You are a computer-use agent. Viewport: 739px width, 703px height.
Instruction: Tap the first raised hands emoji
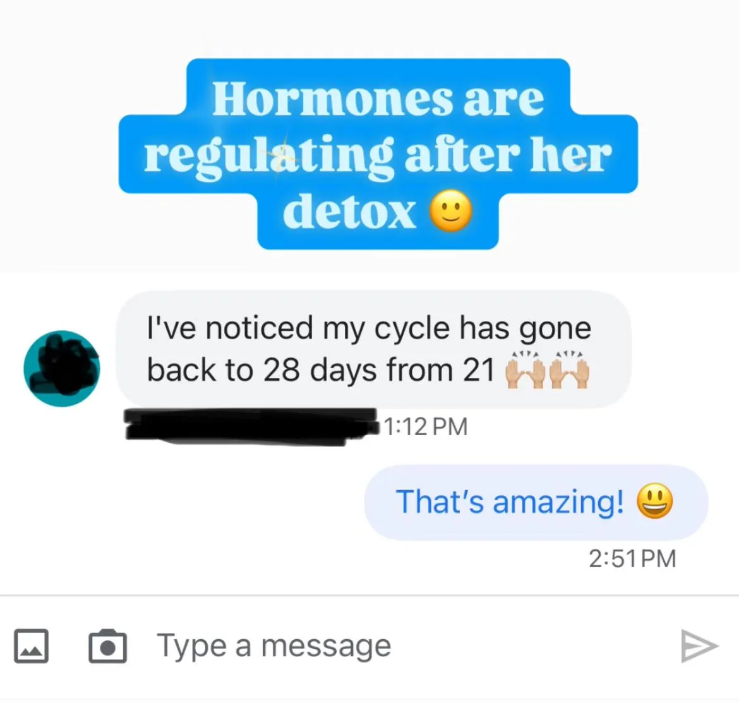pyautogui.click(x=525, y=370)
